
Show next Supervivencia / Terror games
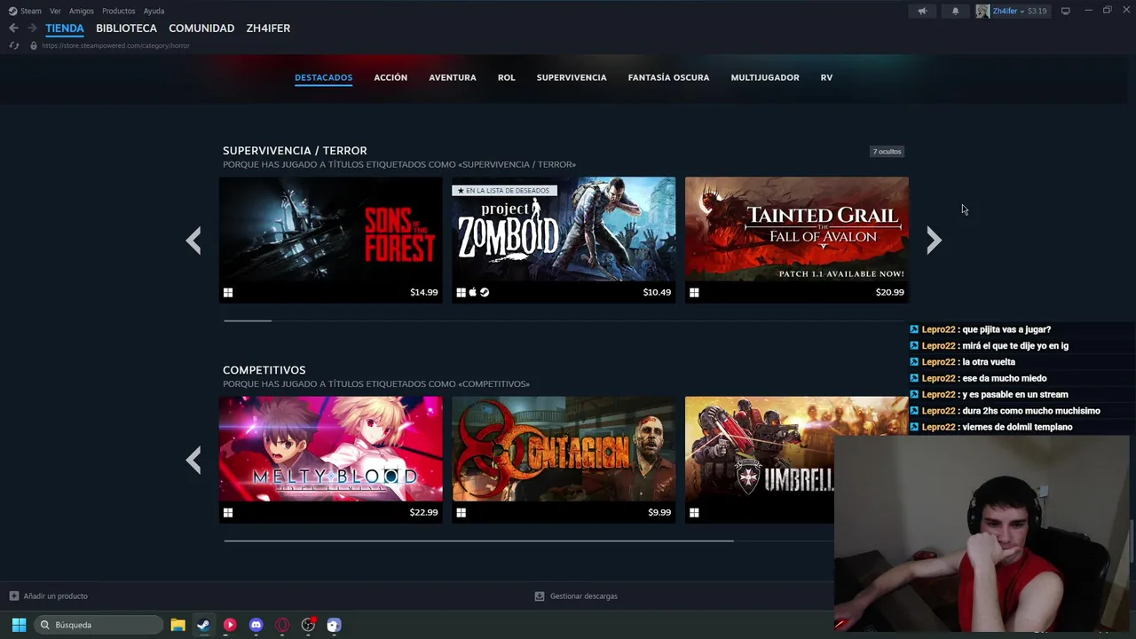click(x=934, y=241)
